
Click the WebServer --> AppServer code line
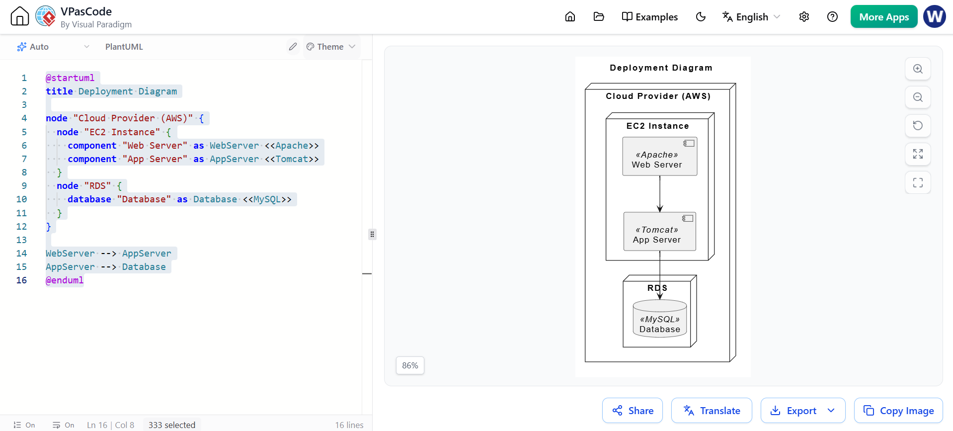pyautogui.click(x=108, y=254)
